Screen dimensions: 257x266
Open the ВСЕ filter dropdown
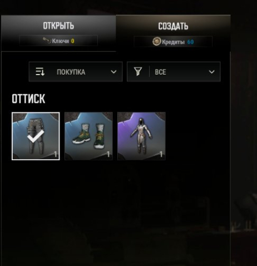point(174,72)
